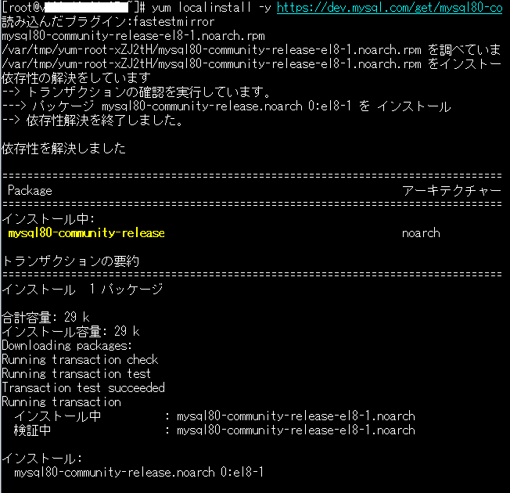Click the 'トランザクションの要約' heading
The height and width of the screenshot is (493, 510).
point(70,261)
